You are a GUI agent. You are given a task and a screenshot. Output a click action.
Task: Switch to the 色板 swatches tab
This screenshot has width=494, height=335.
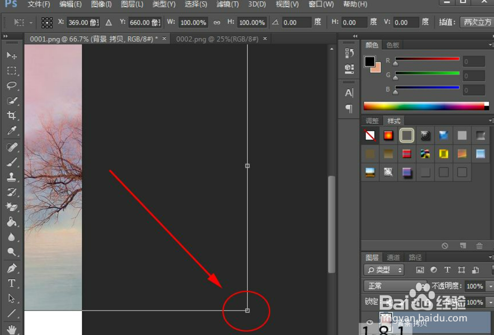click(393, 45)
